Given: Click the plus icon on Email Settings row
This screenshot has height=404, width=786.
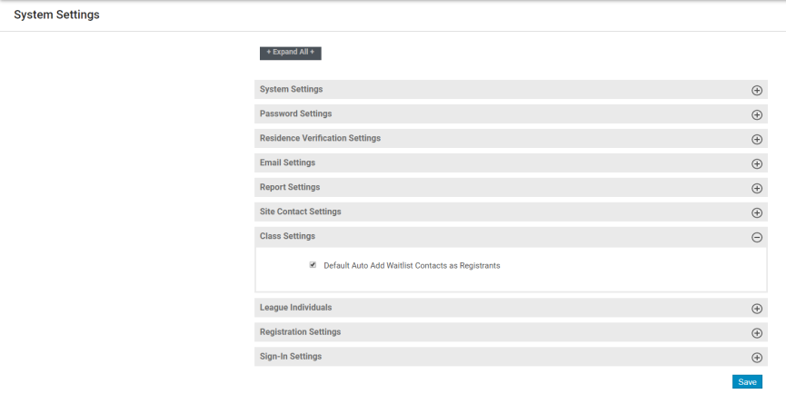Looking at the screenshot, I should coord(756,164).
